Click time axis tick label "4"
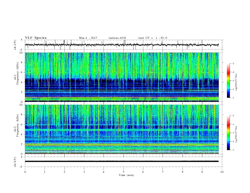This screenshot has width=250, height=193. [x=104, y=172]
